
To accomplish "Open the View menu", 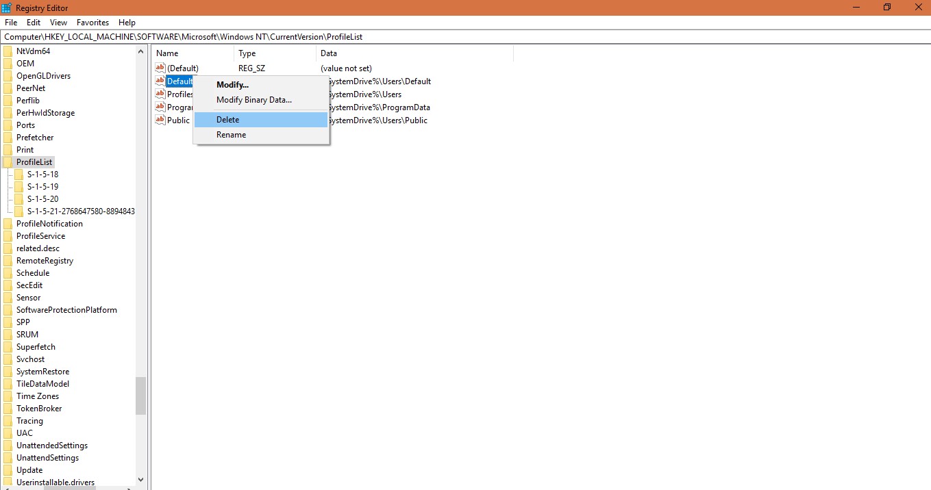I will 58,22.
